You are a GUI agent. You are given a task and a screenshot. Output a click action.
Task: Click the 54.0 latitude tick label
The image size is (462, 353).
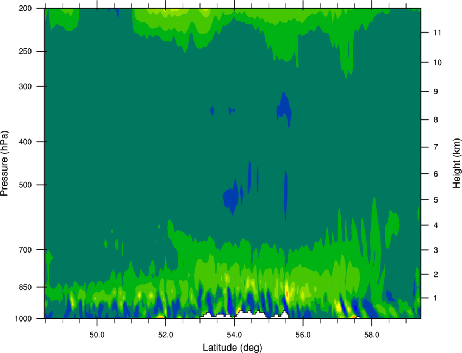tap(235, 335)
